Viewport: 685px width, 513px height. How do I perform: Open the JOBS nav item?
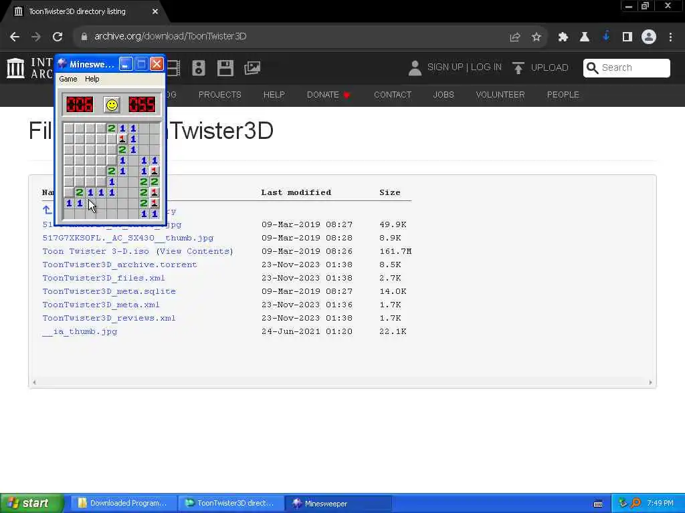[444, 95]
